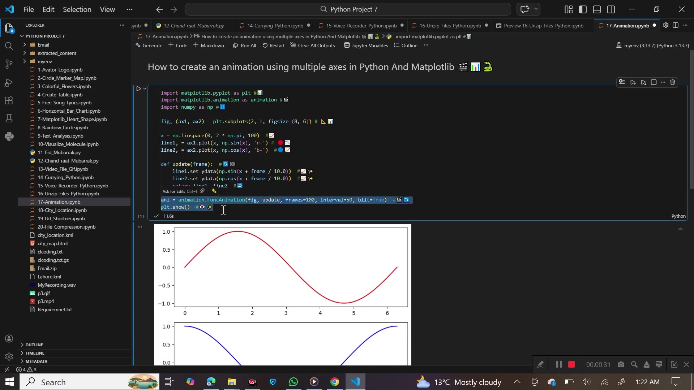Screen dimensions: 694x390
Task: Open Chrome from the taskbar
Action: coord(335,382)
